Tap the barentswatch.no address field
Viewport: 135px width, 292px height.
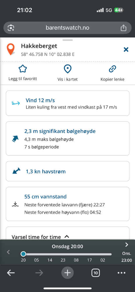click(x=67, y=28)
